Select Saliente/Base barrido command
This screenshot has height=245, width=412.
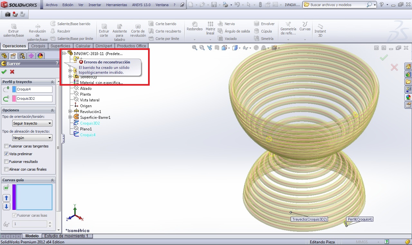70,24
